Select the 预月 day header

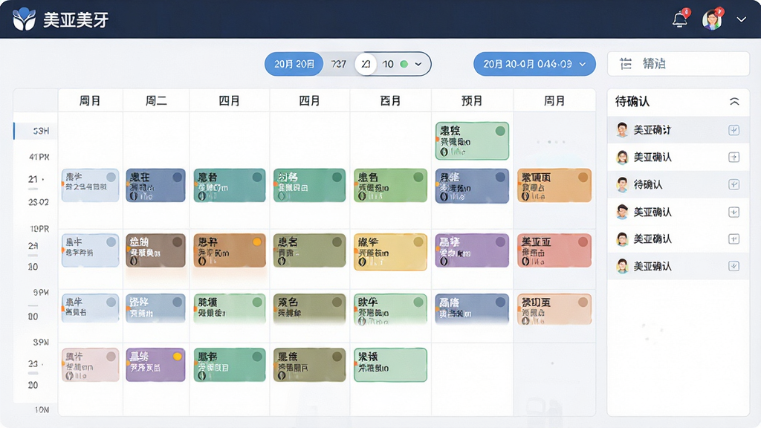[x=472, y=101]
